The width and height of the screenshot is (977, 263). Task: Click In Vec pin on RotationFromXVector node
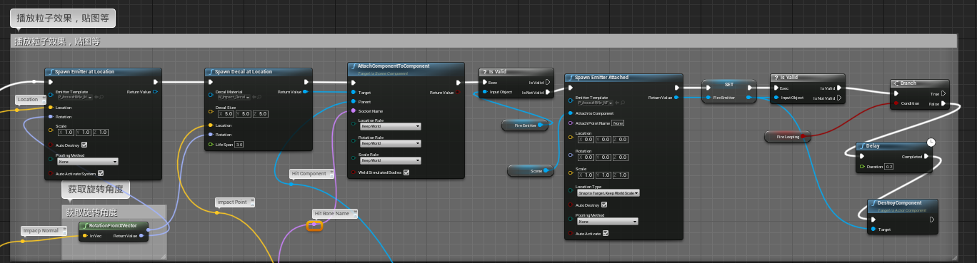click(84, 235)
